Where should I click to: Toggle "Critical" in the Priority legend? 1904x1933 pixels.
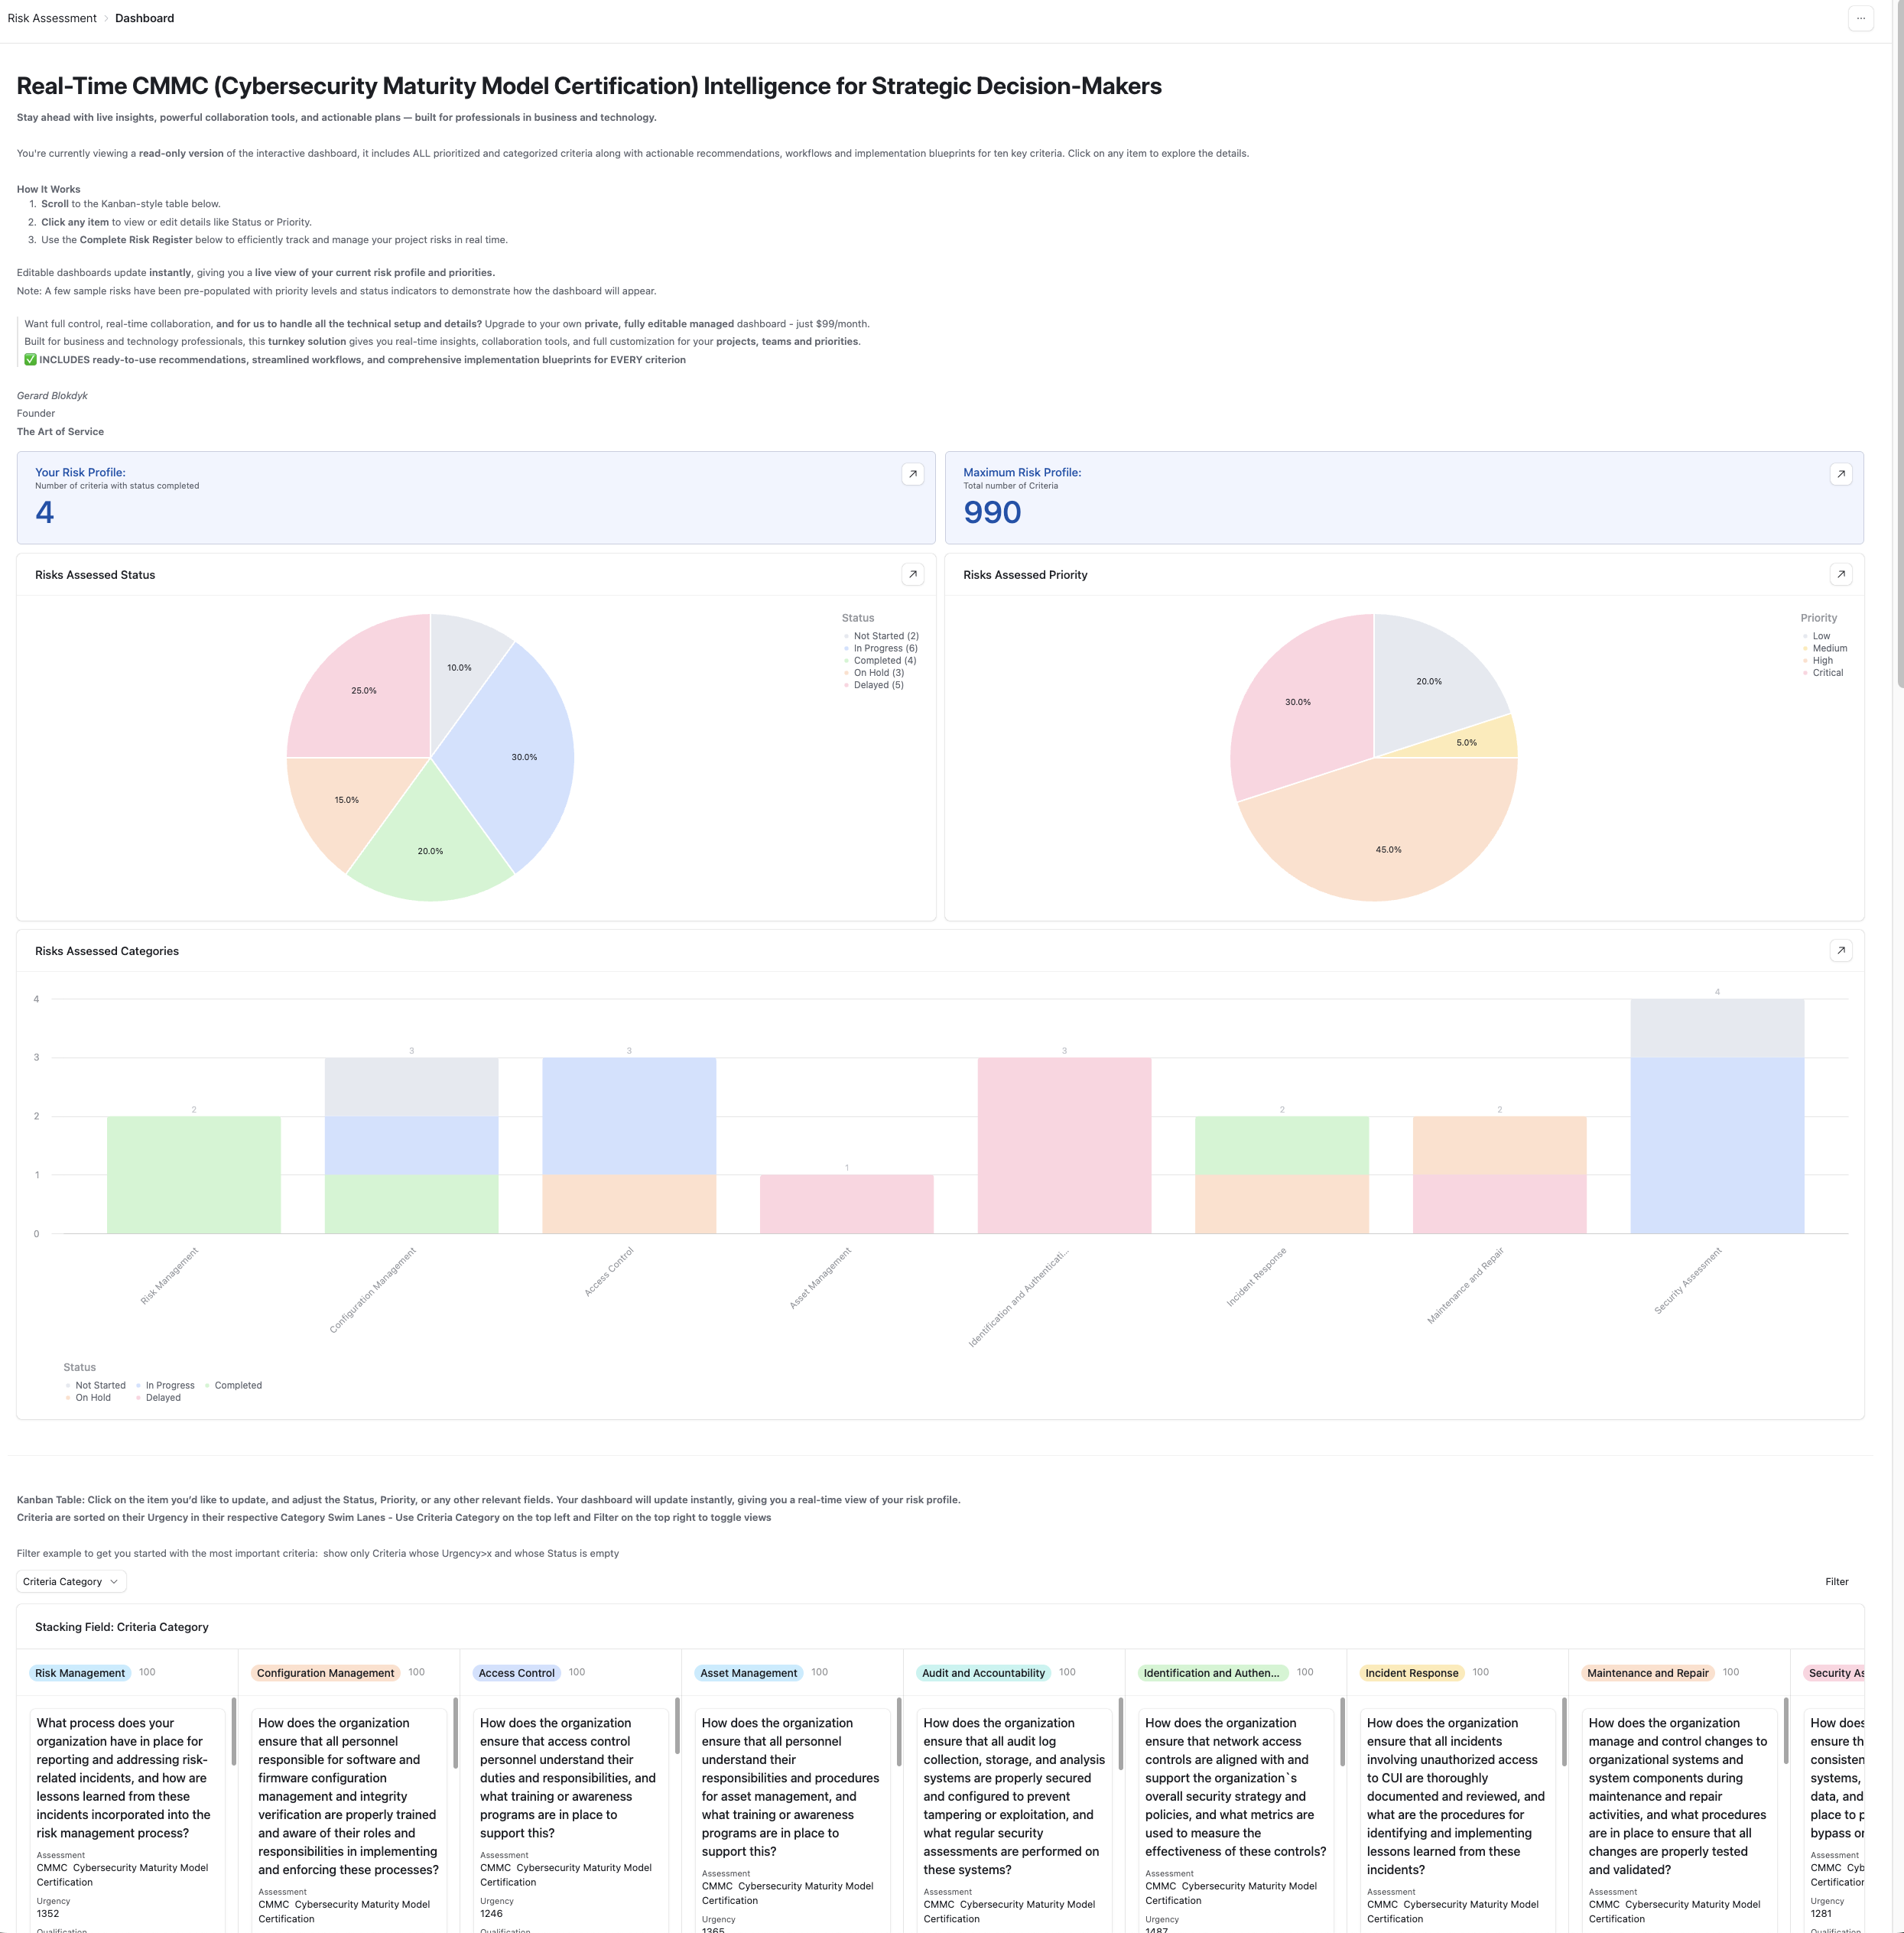pyautogui.click(x=1827, y=672)
